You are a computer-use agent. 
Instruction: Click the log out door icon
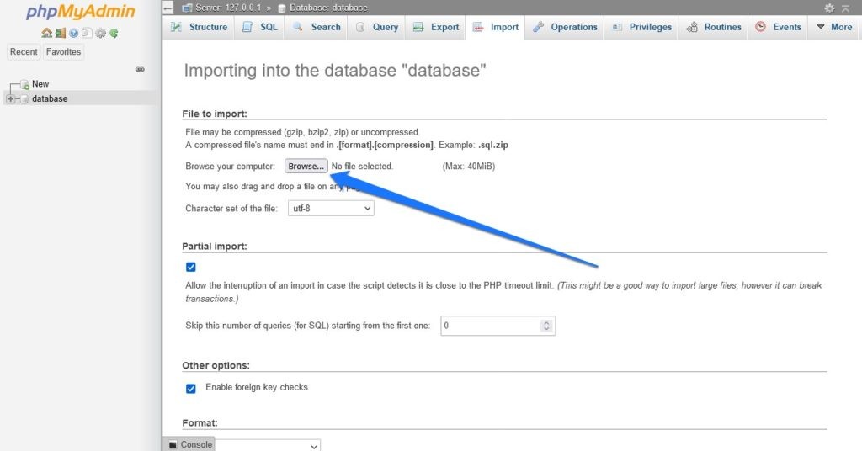click(x=60, y=33)
